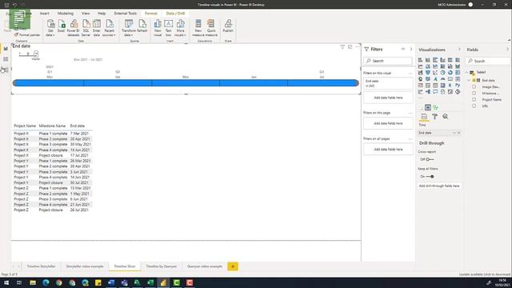512x288 pixels.
Task: Add drill-through fields here
Action: point(439,186)
